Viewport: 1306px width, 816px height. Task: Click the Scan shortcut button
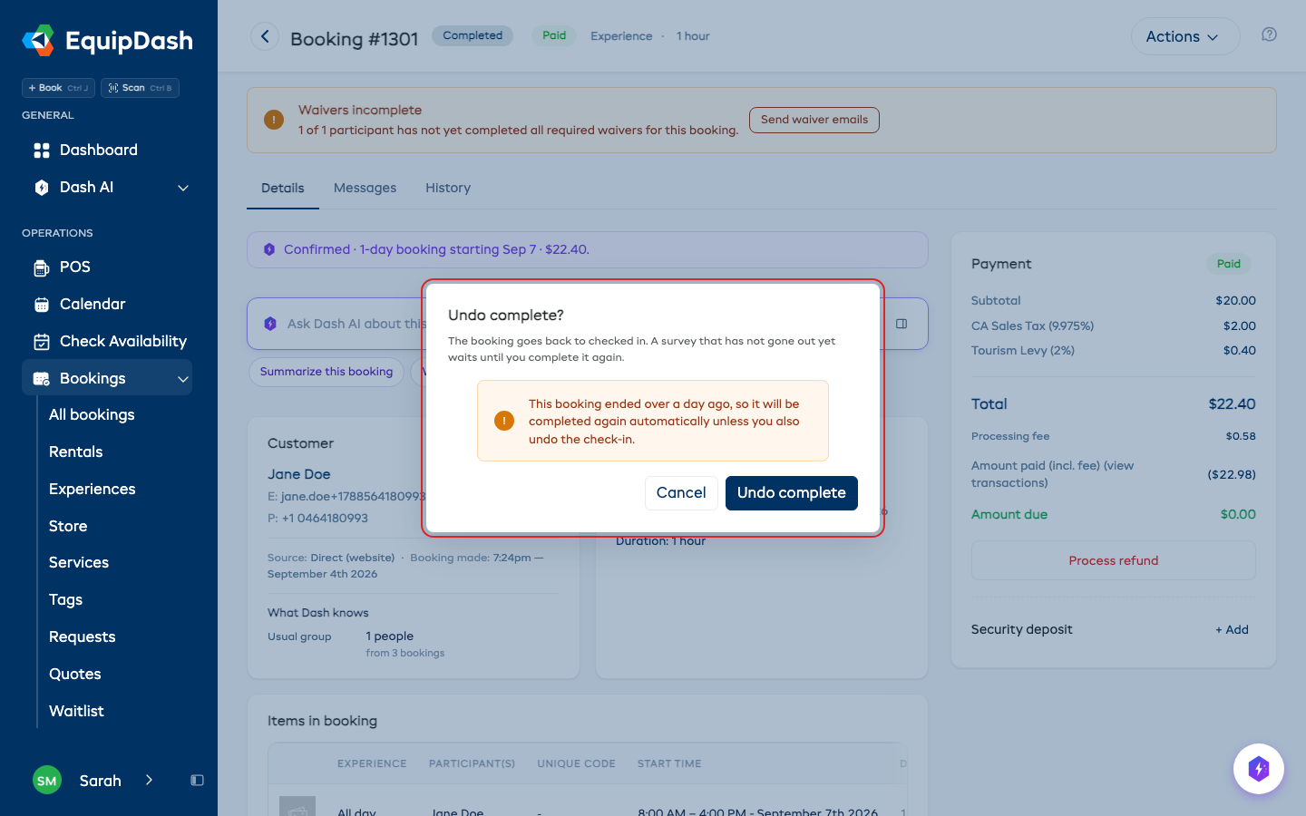click(140, 88)
